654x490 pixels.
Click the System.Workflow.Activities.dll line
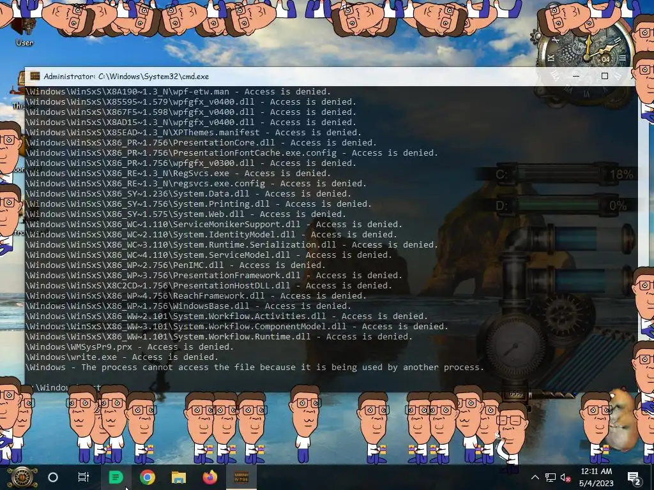(x=227, y=316)
